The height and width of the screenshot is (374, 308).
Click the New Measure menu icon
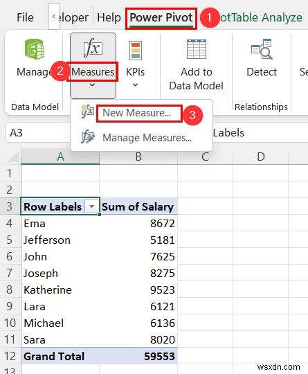(x=87, y=112)
